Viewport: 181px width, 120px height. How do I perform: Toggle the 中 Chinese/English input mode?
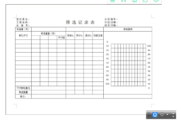162,115
